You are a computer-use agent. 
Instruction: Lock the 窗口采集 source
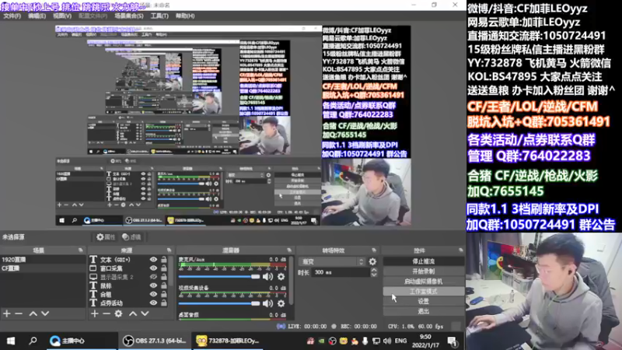tap(164, 268)
